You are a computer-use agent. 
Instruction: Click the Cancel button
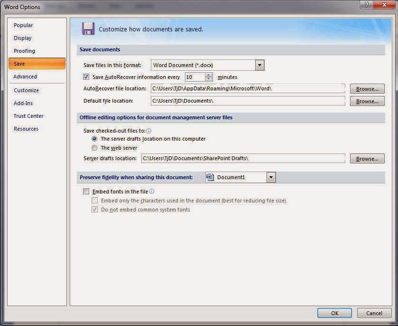coord(374,313)
